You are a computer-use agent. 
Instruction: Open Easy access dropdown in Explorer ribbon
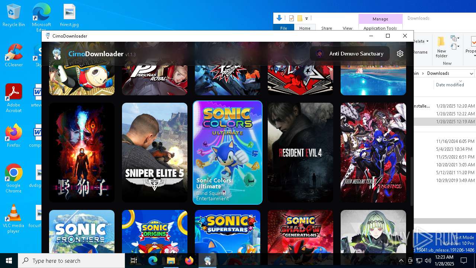[455, 47]
